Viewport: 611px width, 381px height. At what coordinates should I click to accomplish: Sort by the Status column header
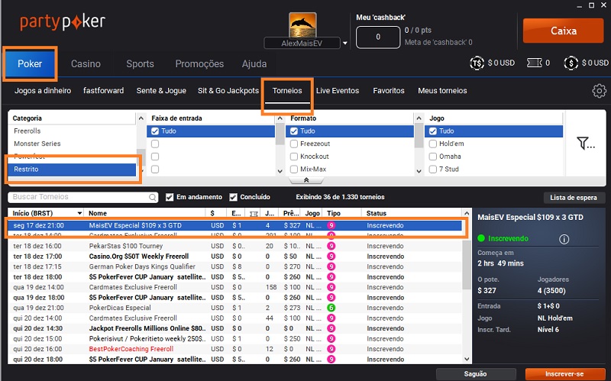[x=376, y=214]
